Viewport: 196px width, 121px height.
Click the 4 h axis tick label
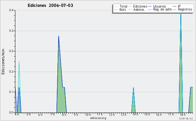17,114
